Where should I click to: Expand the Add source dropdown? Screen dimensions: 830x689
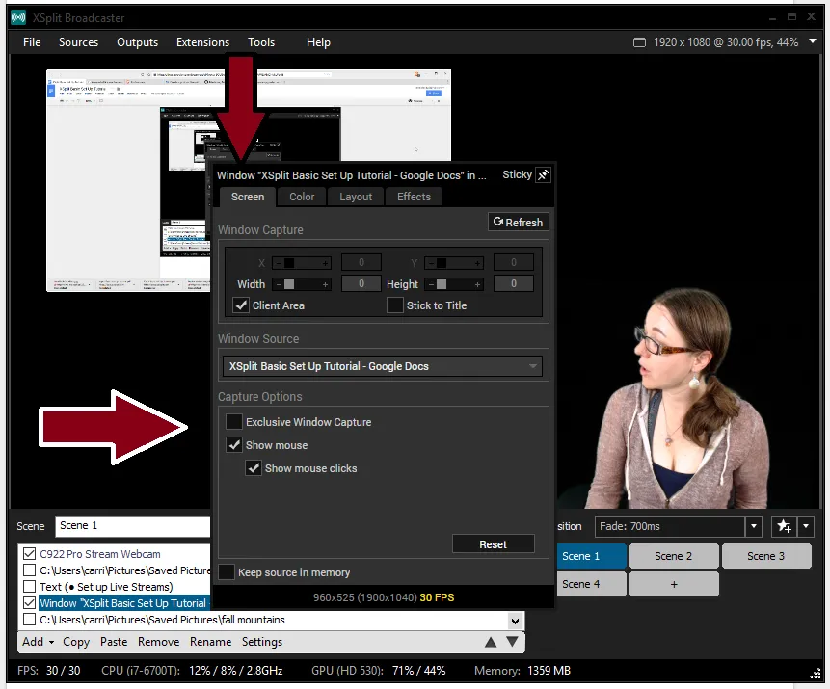[51, 643]
